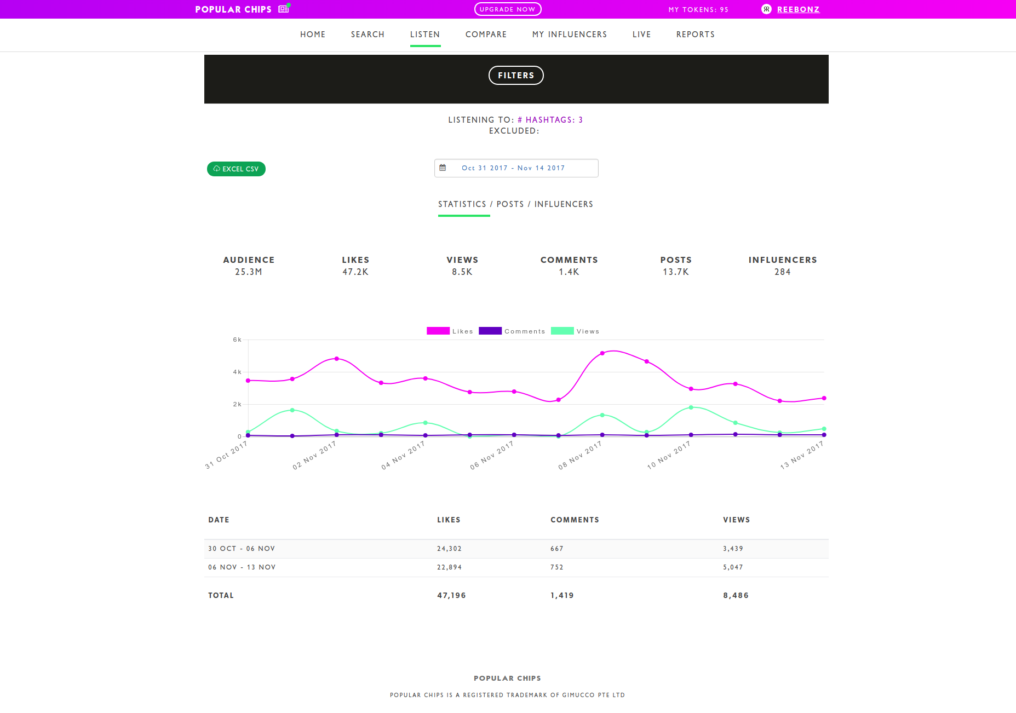Switch to the Influencers tab

click(x=564, y=204)
